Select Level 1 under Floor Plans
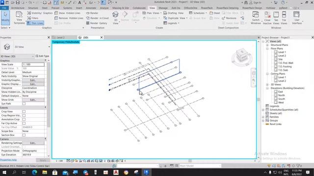314x176 pixels. [282, 52]
